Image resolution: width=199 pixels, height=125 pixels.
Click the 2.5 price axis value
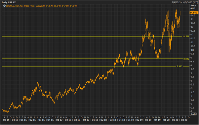tap(192, 108)
